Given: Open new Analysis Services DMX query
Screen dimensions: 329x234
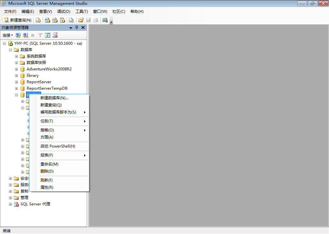Looking at the screenshot, I should 55,20.
